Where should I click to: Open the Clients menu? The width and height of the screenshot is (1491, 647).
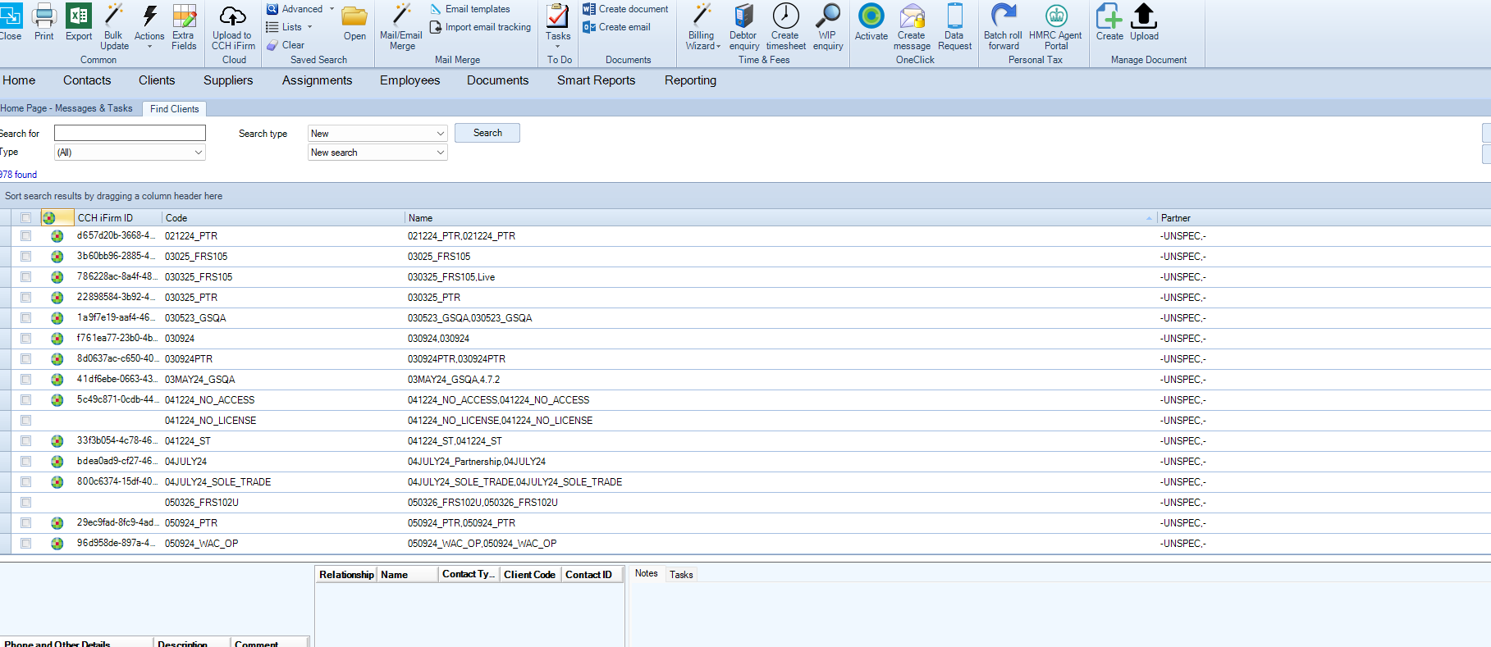(x=157, y=80)
